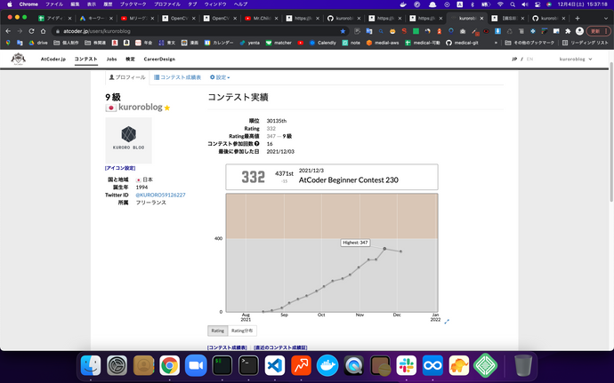Screen dimensions: 614x383
Task: Open System Preferences from the dock
Action: tap(117, 366)
